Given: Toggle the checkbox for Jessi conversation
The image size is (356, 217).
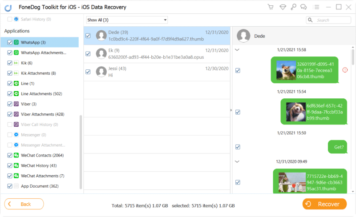Looking at the screenshot, I should 88,72.
